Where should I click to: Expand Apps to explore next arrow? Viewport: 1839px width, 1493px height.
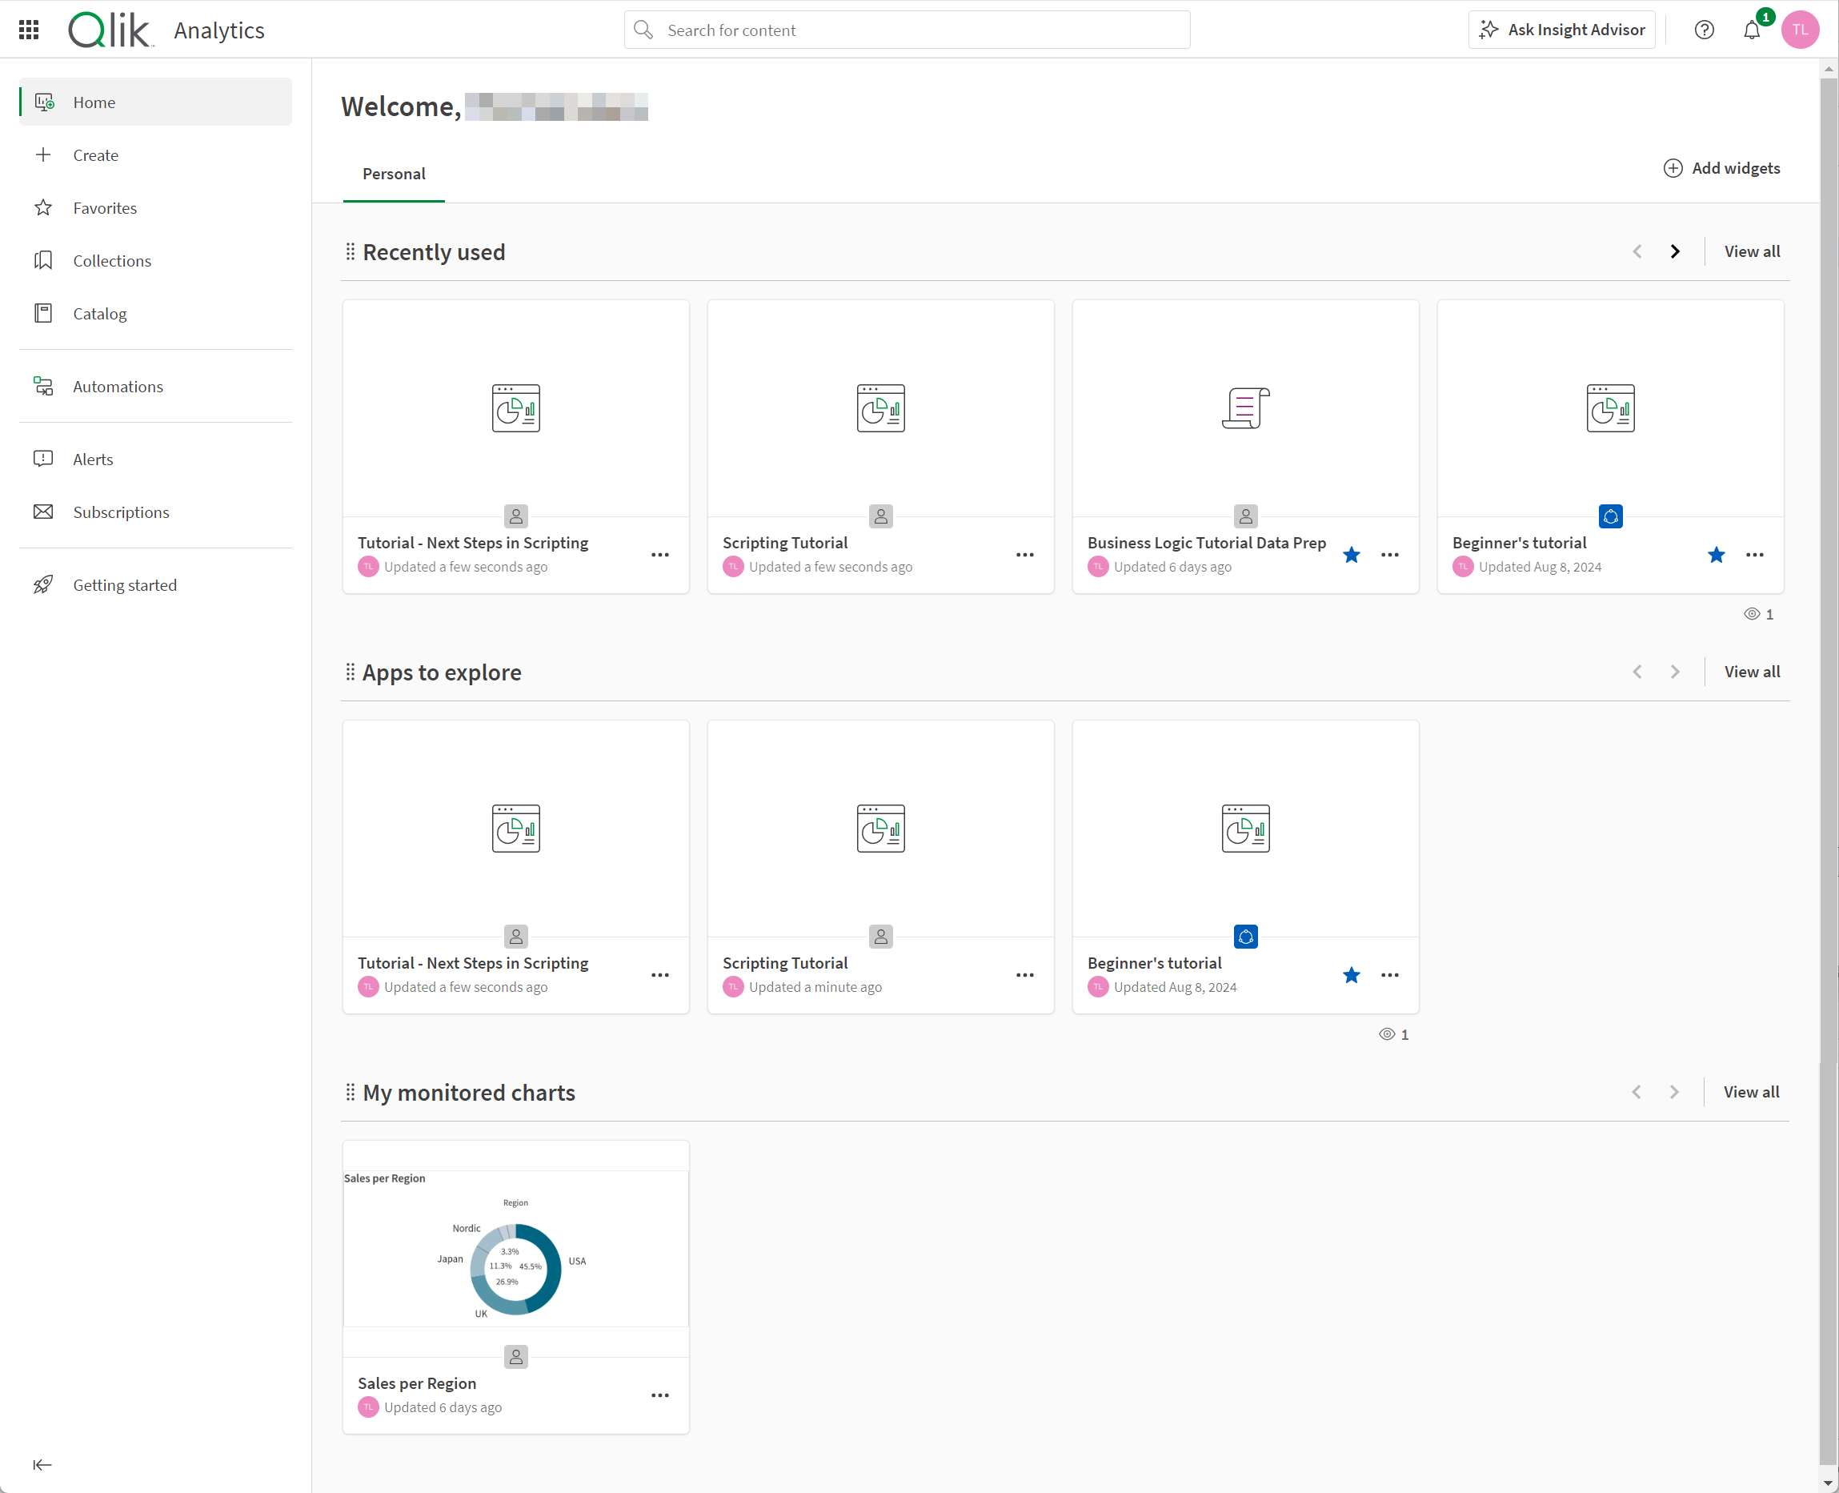pos(1673,672)
